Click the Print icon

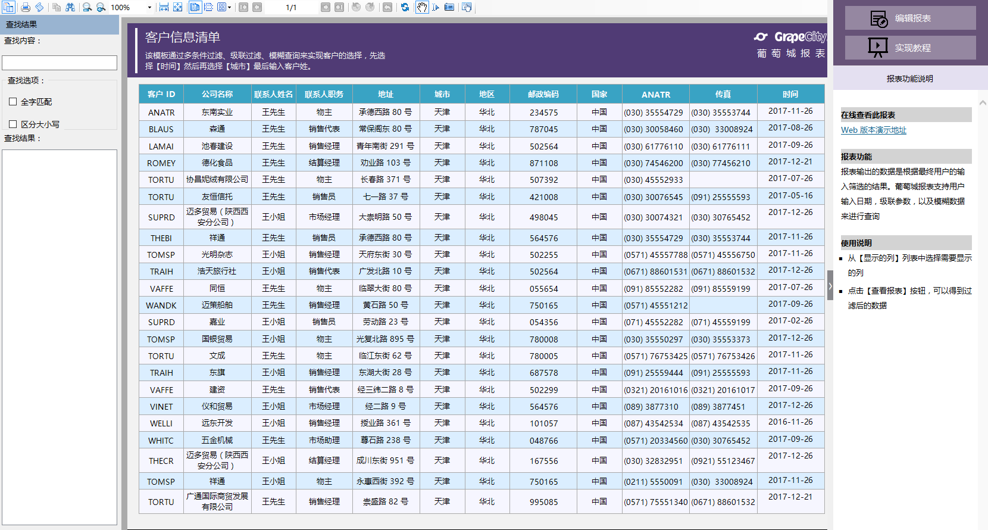pyautogui.click(x=26, y=7)
